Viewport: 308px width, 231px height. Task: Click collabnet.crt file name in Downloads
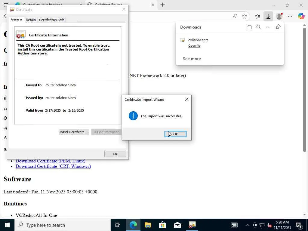click(x=198, y=40)
